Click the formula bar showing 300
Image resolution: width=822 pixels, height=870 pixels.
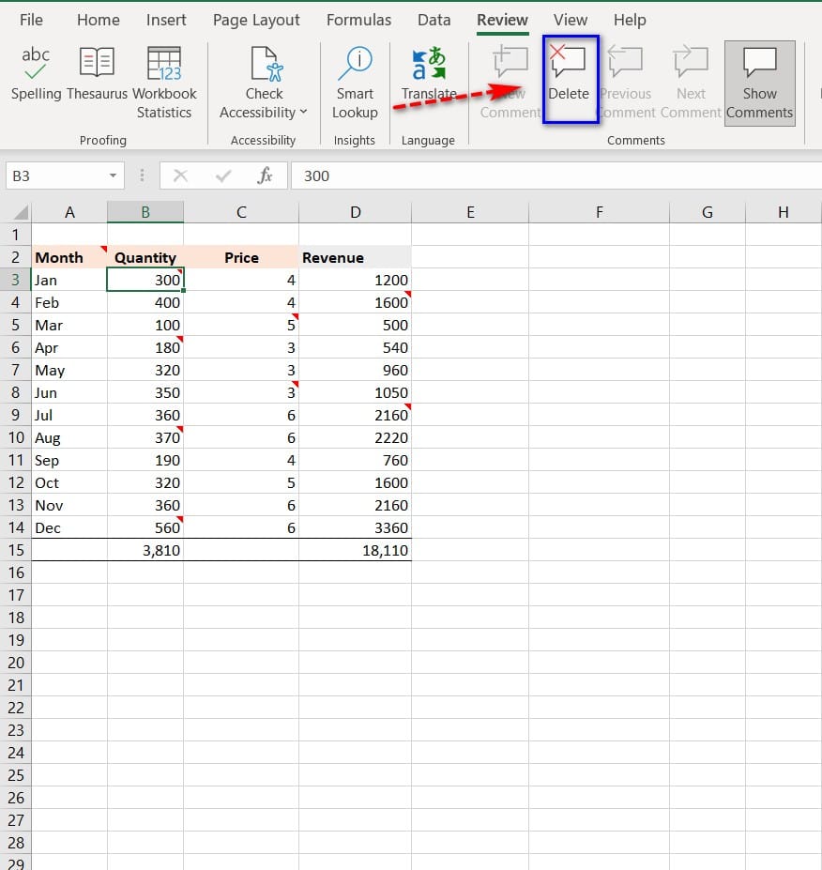[556, 176]
